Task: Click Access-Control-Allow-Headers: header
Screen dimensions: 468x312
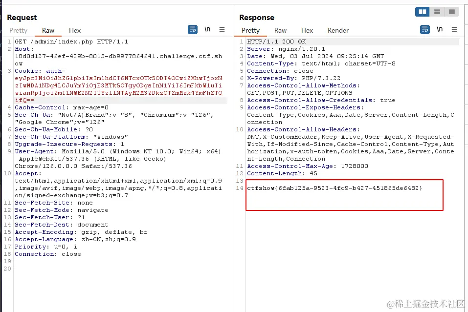Action: click(x=304, y=129)
